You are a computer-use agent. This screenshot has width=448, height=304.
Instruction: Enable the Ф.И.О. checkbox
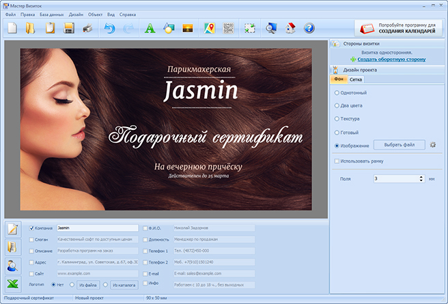[x=145, y=228]
